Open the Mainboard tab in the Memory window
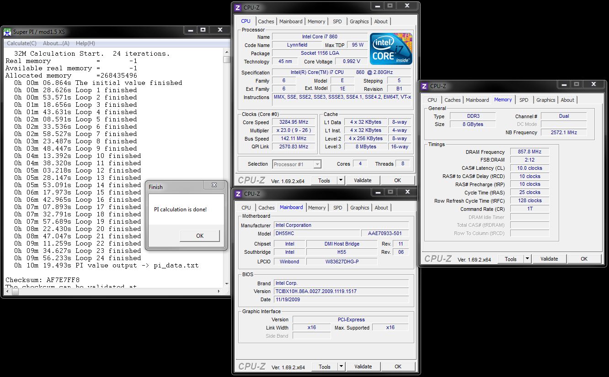Image resolution: width=609 pixels, height=377 pixels. [x=477, y=100]
